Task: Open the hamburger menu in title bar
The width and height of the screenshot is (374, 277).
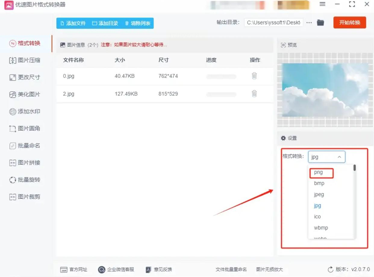Action: click(323, 4)
